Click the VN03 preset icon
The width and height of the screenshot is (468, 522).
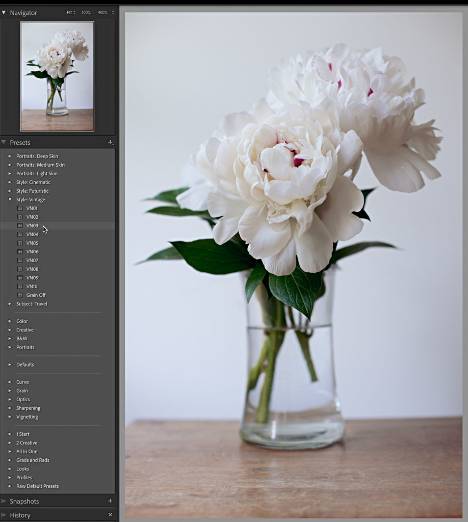click(20, 225)
